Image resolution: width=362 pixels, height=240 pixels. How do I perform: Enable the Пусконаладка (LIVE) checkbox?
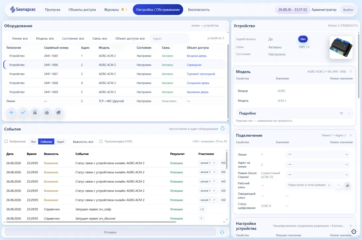(x=101, y=141)
